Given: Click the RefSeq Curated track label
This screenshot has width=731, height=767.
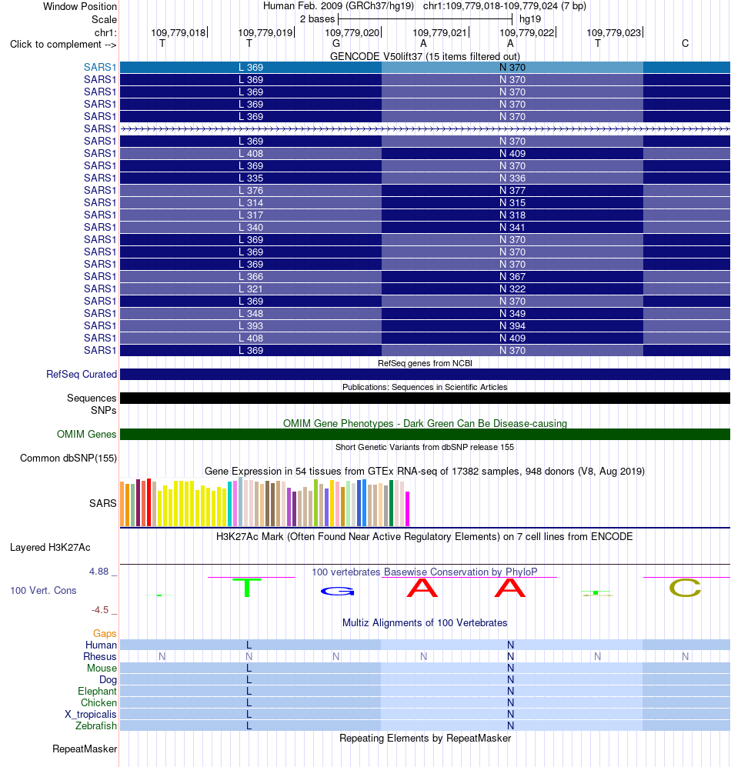Looking at the screenshot, I should point(82,374).
